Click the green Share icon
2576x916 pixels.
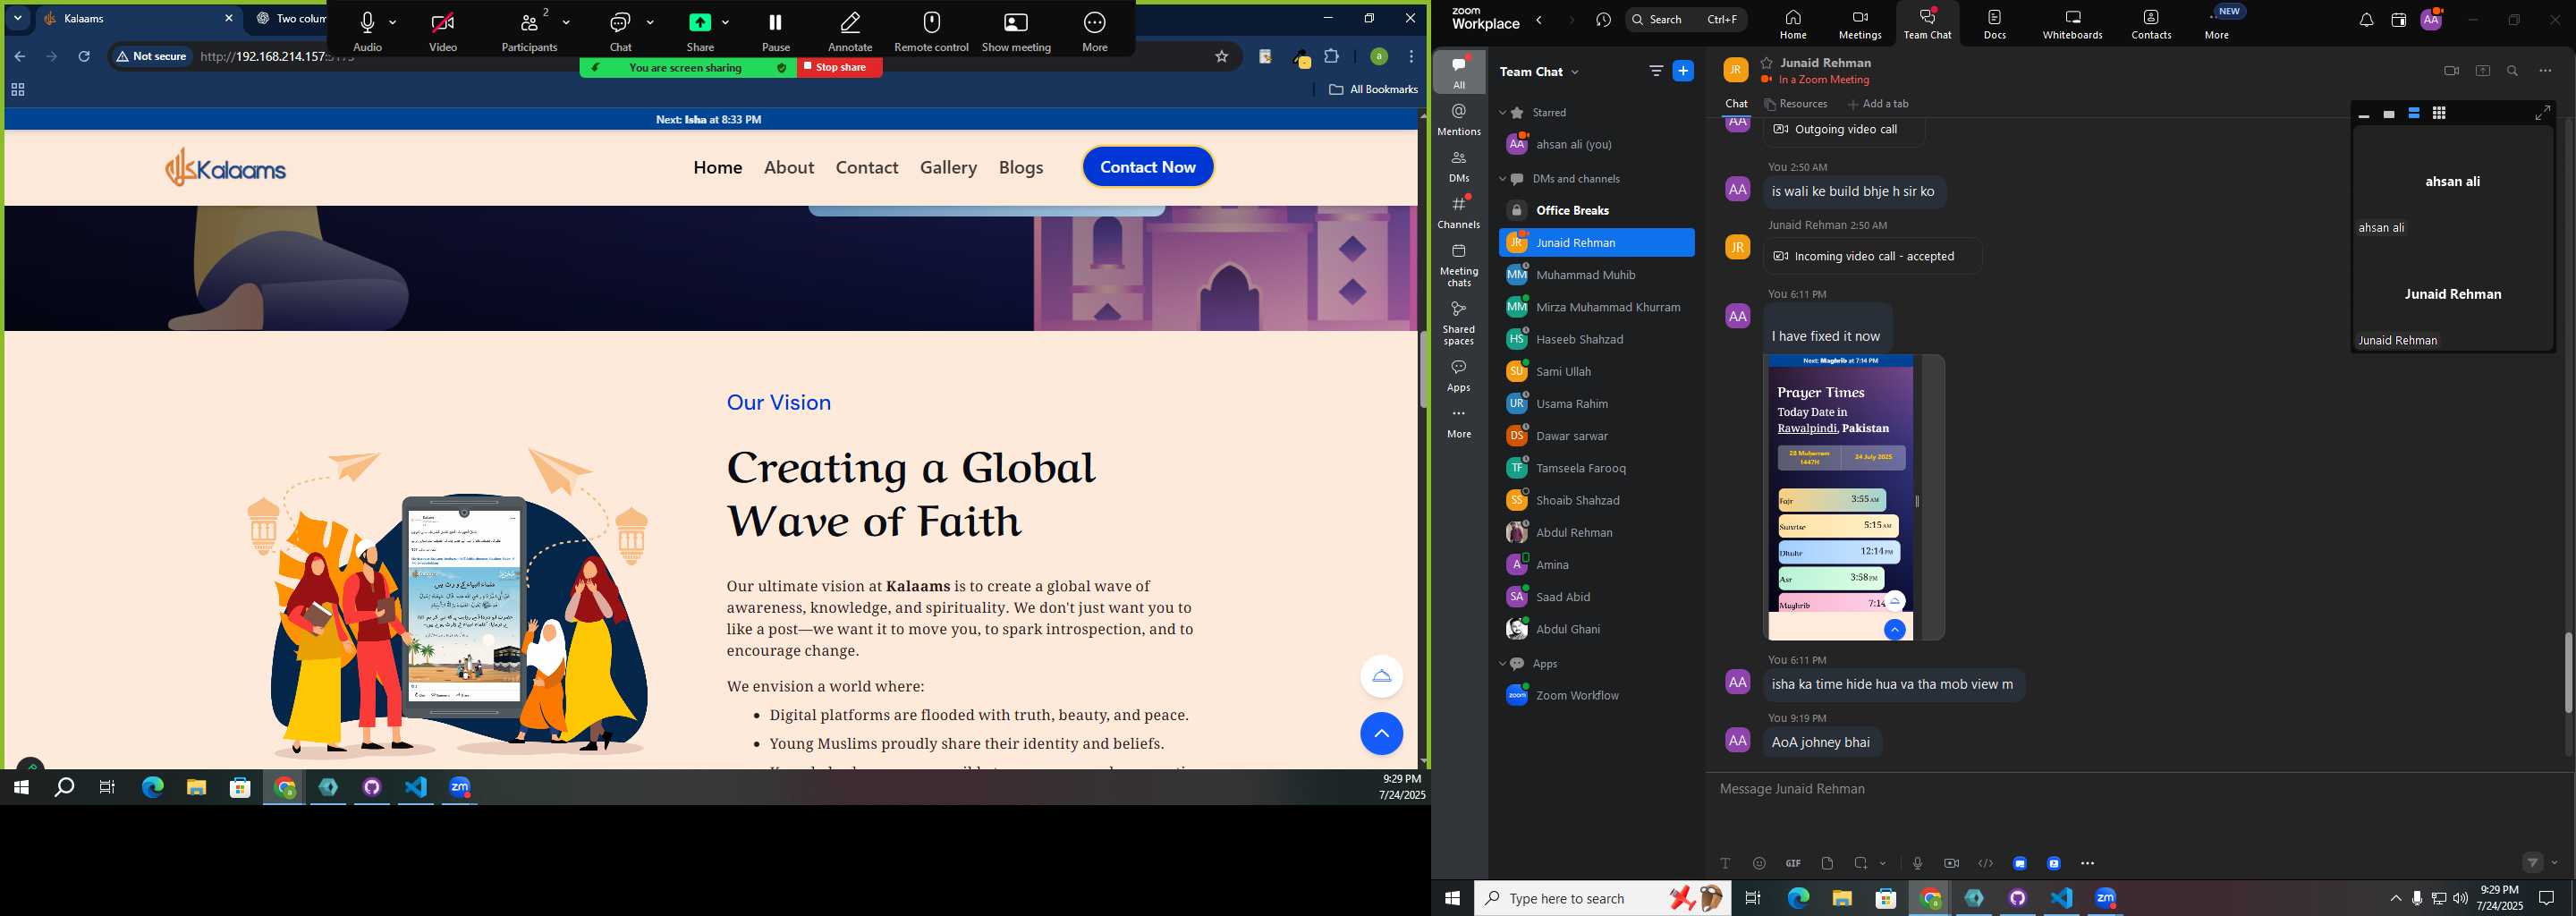click(700, 22)
